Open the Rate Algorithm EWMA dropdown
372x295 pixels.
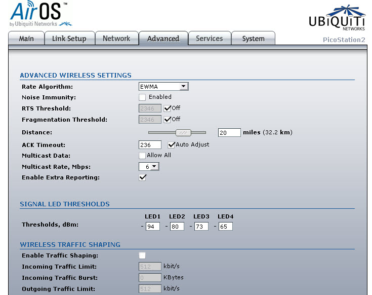click(x=163, y=87)
